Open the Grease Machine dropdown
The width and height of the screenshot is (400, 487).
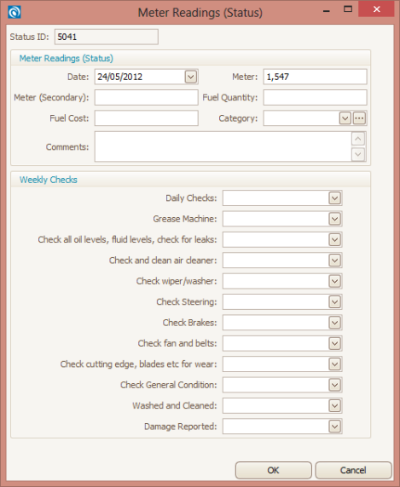[x=334, y=219]
